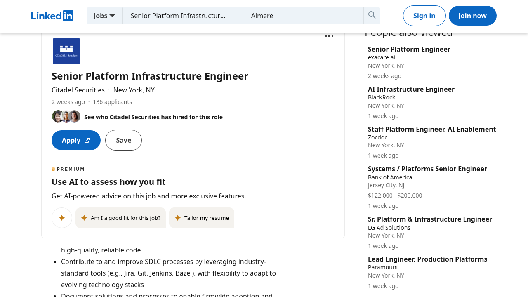The image size is (528, 297).
Task: Click the 'Bank of America' company name
Action: pos(390,177)
